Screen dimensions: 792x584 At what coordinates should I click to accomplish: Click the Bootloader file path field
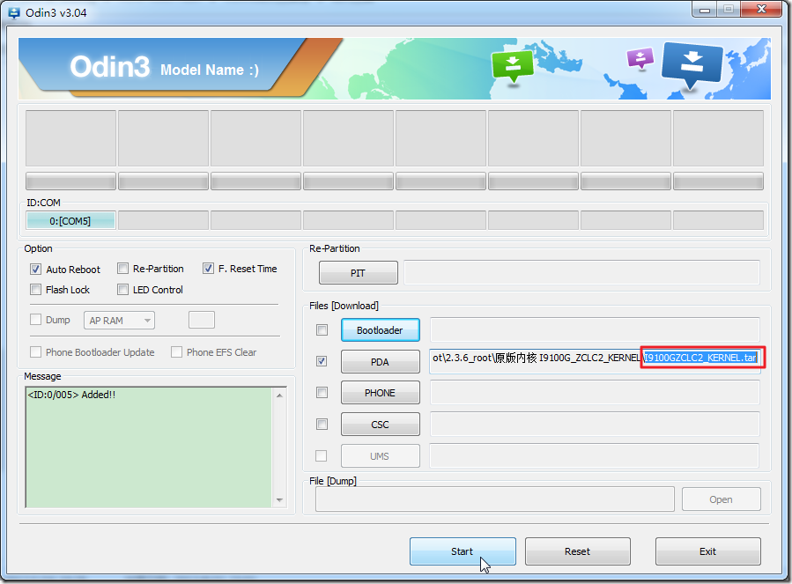[595, 330]
